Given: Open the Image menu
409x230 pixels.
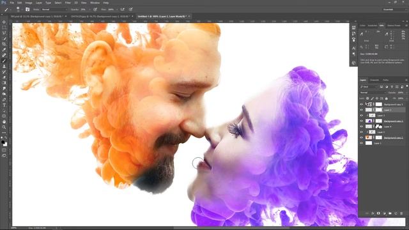Looking at the screenshot, I should point(29,3).
